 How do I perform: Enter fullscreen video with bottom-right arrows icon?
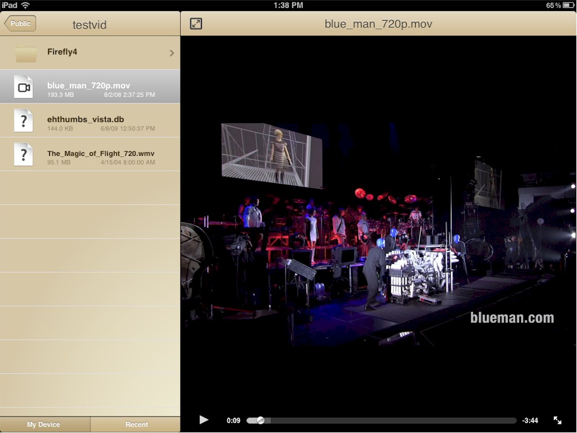point(557,420)
